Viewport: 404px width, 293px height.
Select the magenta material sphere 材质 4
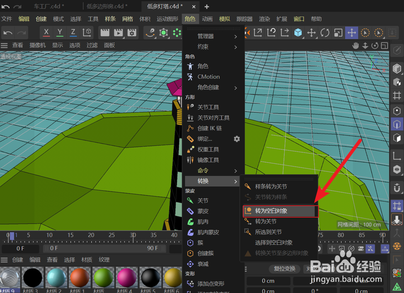click(x=127, y=278)
